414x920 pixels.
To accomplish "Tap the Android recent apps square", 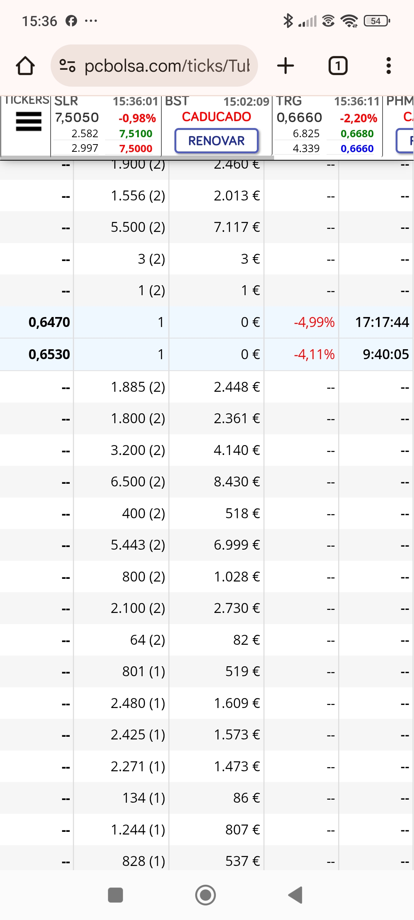I will tap(115, 895).
